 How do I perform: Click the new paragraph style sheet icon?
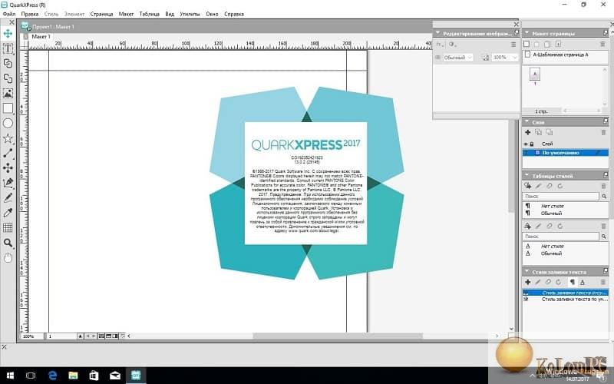click(x=527, y=186)
